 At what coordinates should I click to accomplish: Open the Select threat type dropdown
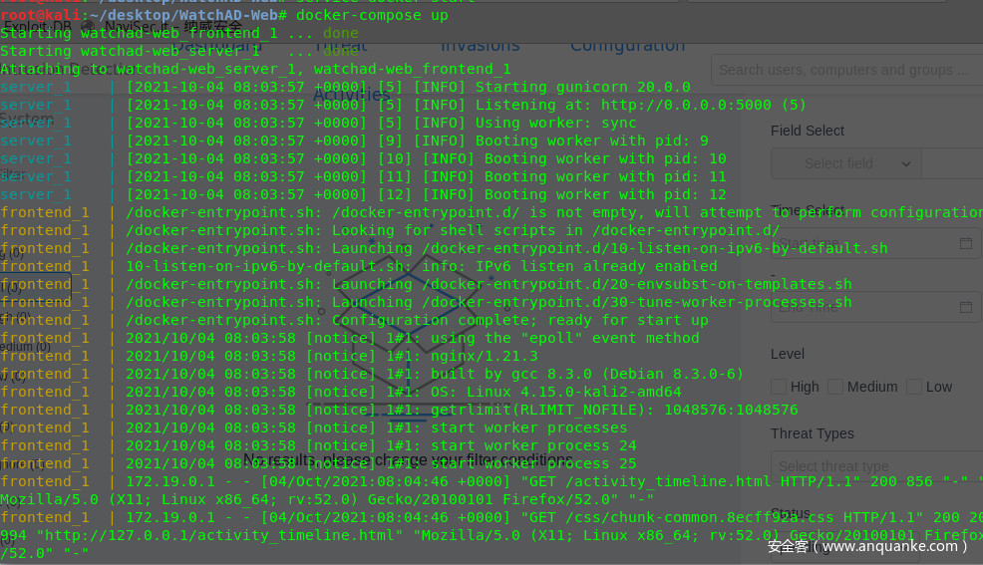tap(875, 466)
